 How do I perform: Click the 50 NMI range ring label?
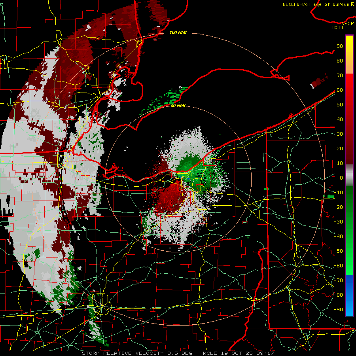pyautogui.click(x=178, y=106)
